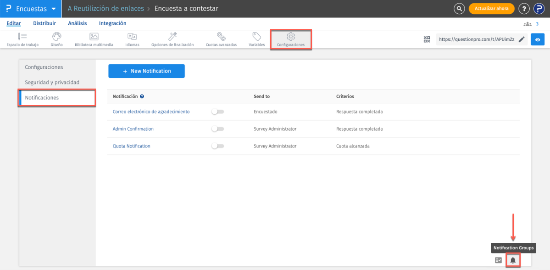Viewport: 550px width, 270px height.
Task: Click the survey URL field
Action: [x=477, y=39]
